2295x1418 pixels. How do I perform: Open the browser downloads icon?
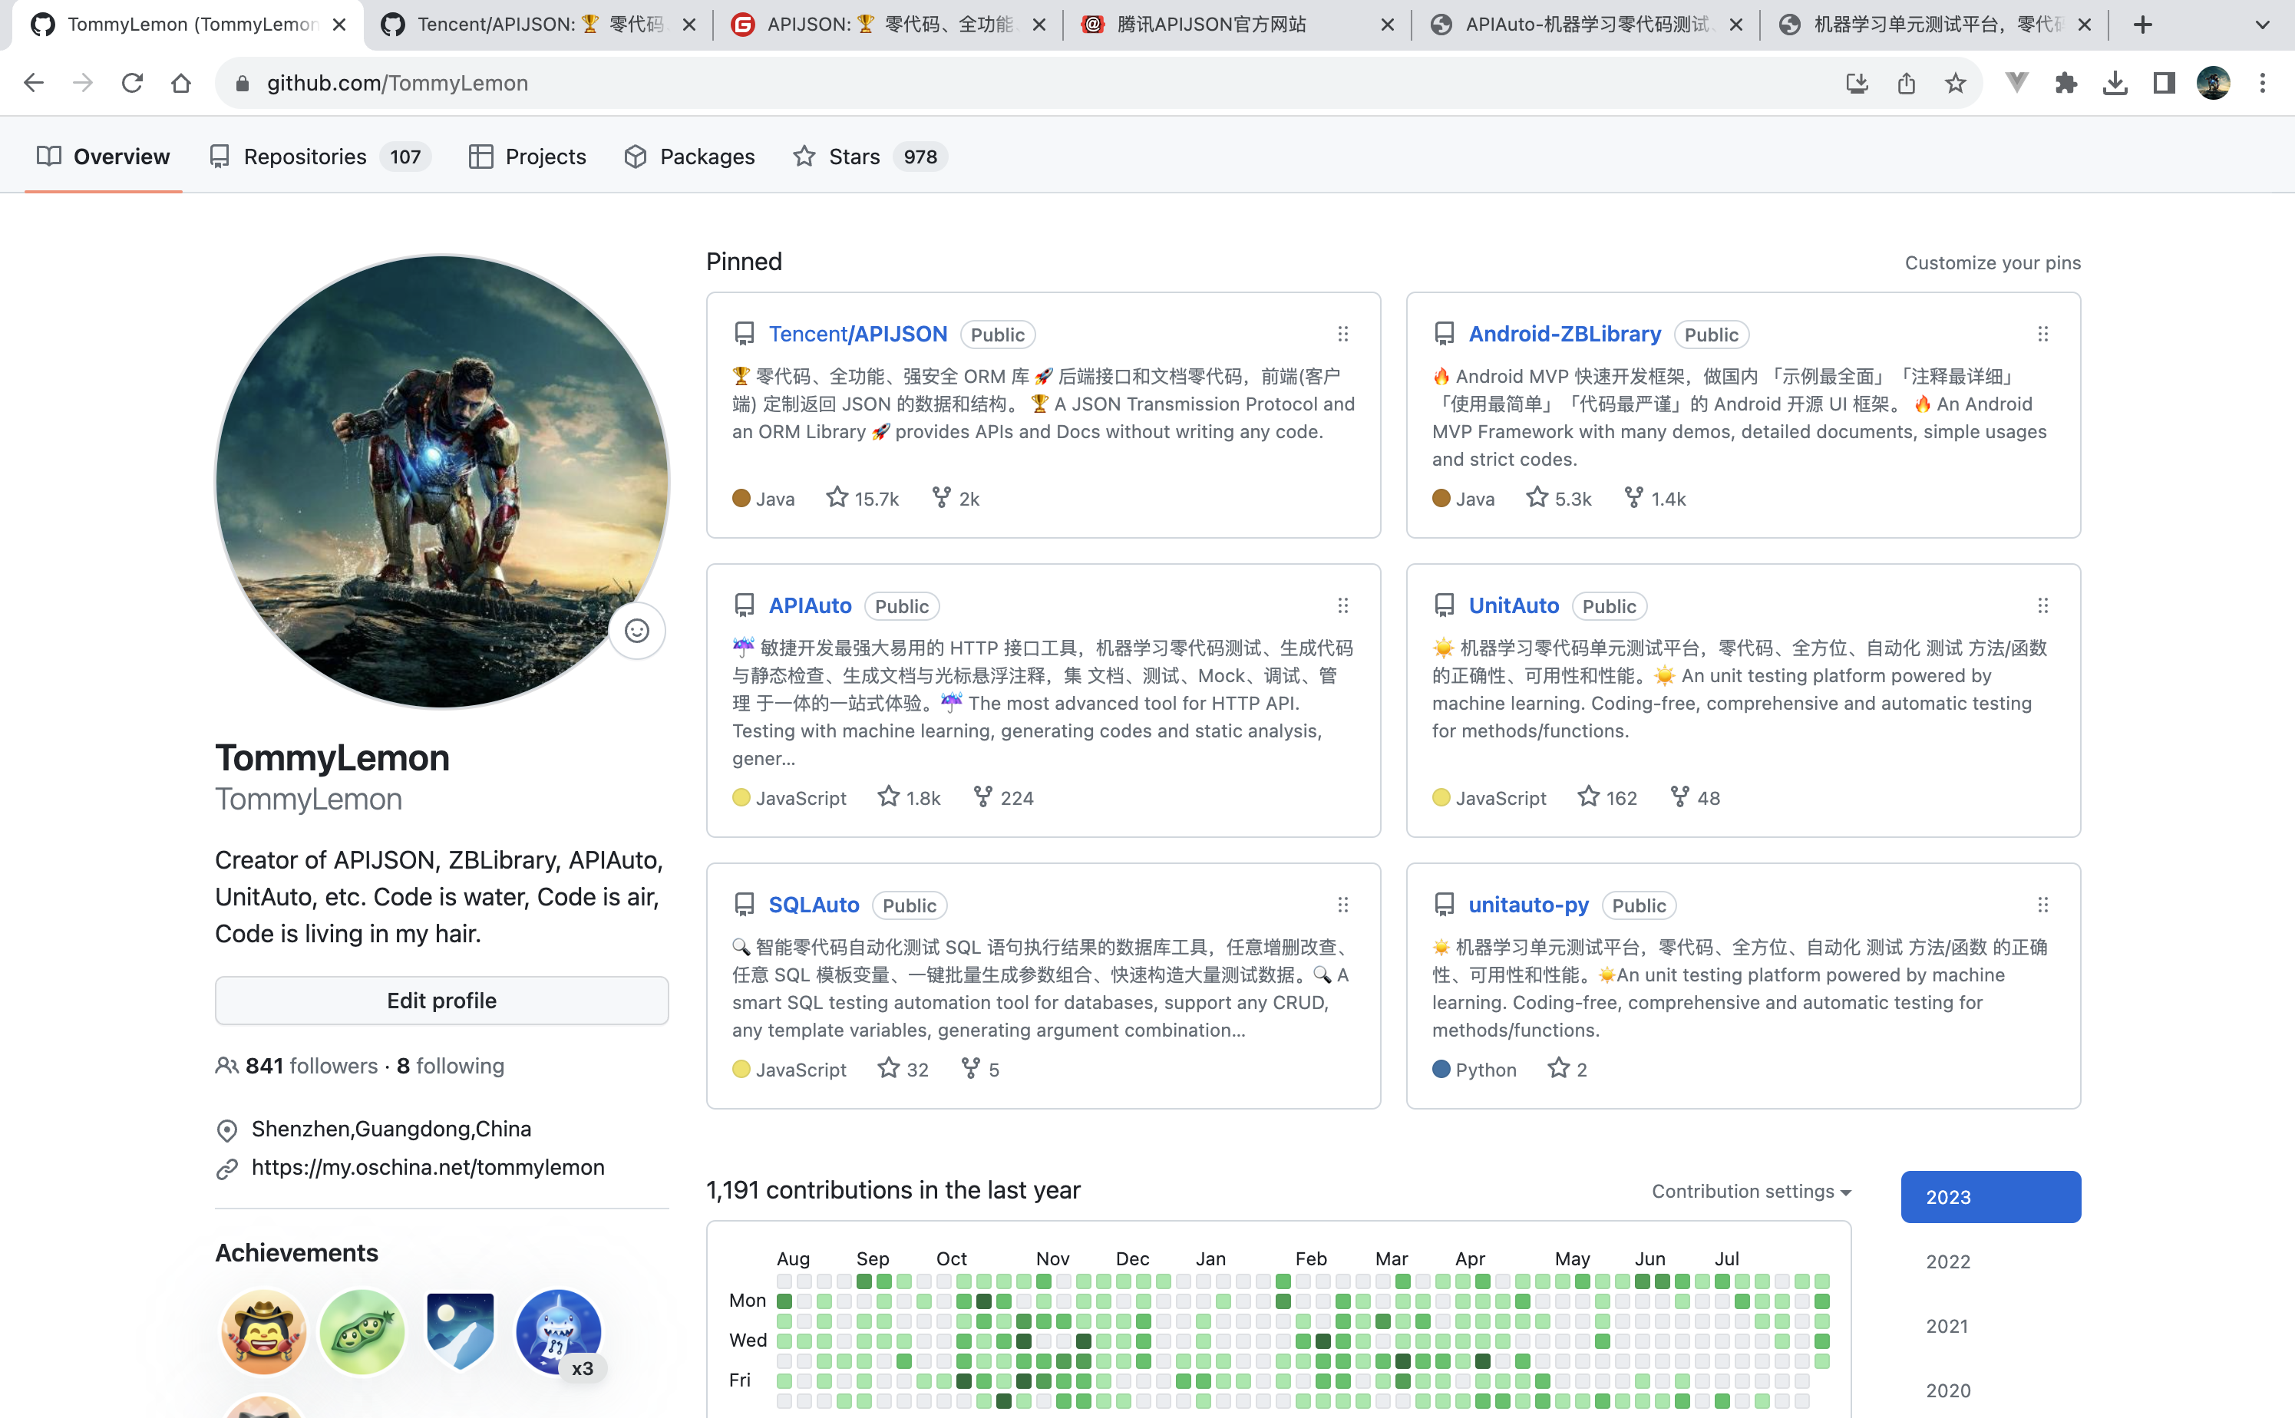[x=2115, y=84]
